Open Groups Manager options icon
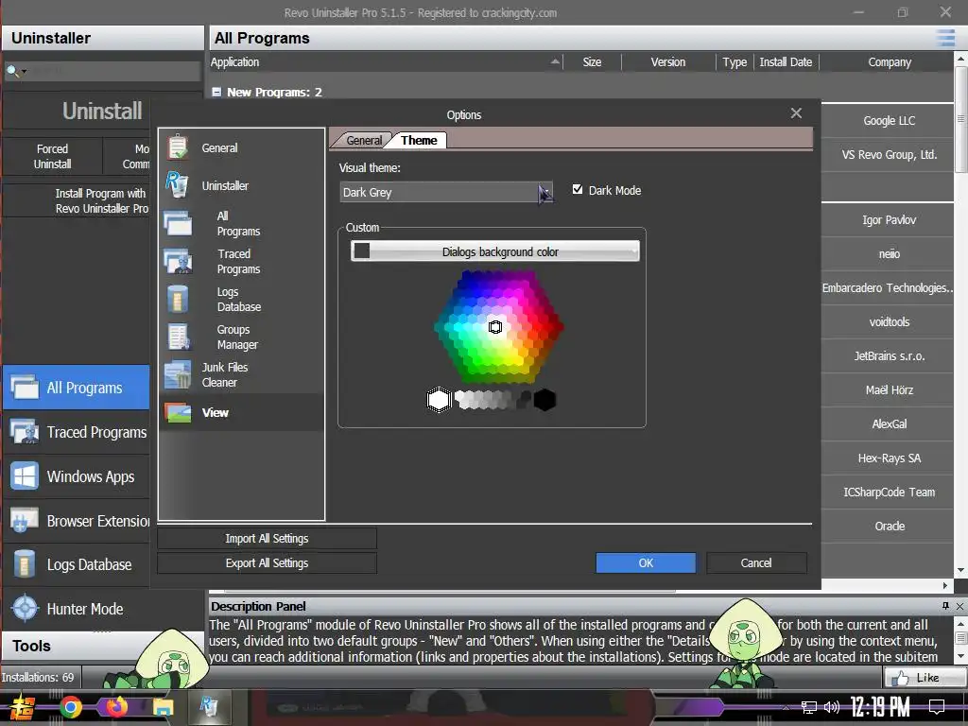 tap(179, 337)
